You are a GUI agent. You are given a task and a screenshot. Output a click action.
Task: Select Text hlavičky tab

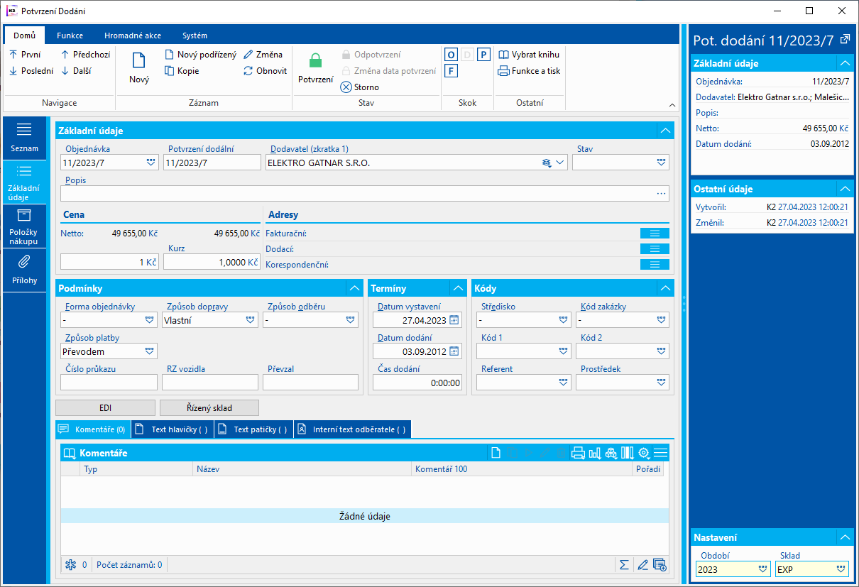[173, 429]
